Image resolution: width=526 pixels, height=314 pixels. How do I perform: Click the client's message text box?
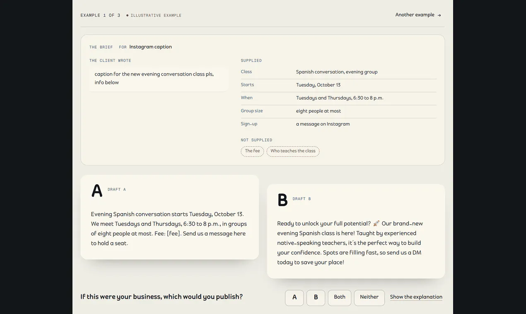[x=159, y=78]
